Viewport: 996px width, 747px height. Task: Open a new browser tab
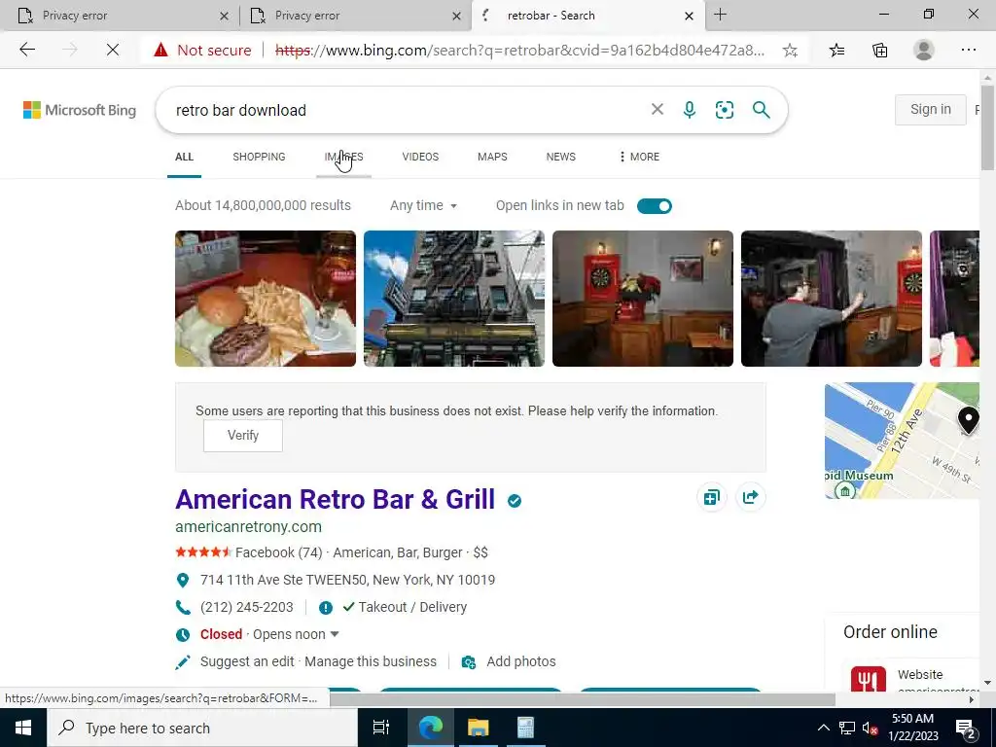tap(721, 15)
